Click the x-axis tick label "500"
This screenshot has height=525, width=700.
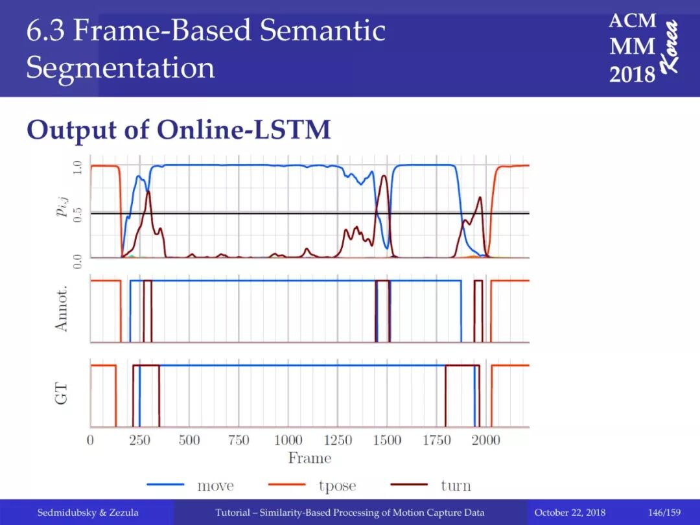[189, 440]
